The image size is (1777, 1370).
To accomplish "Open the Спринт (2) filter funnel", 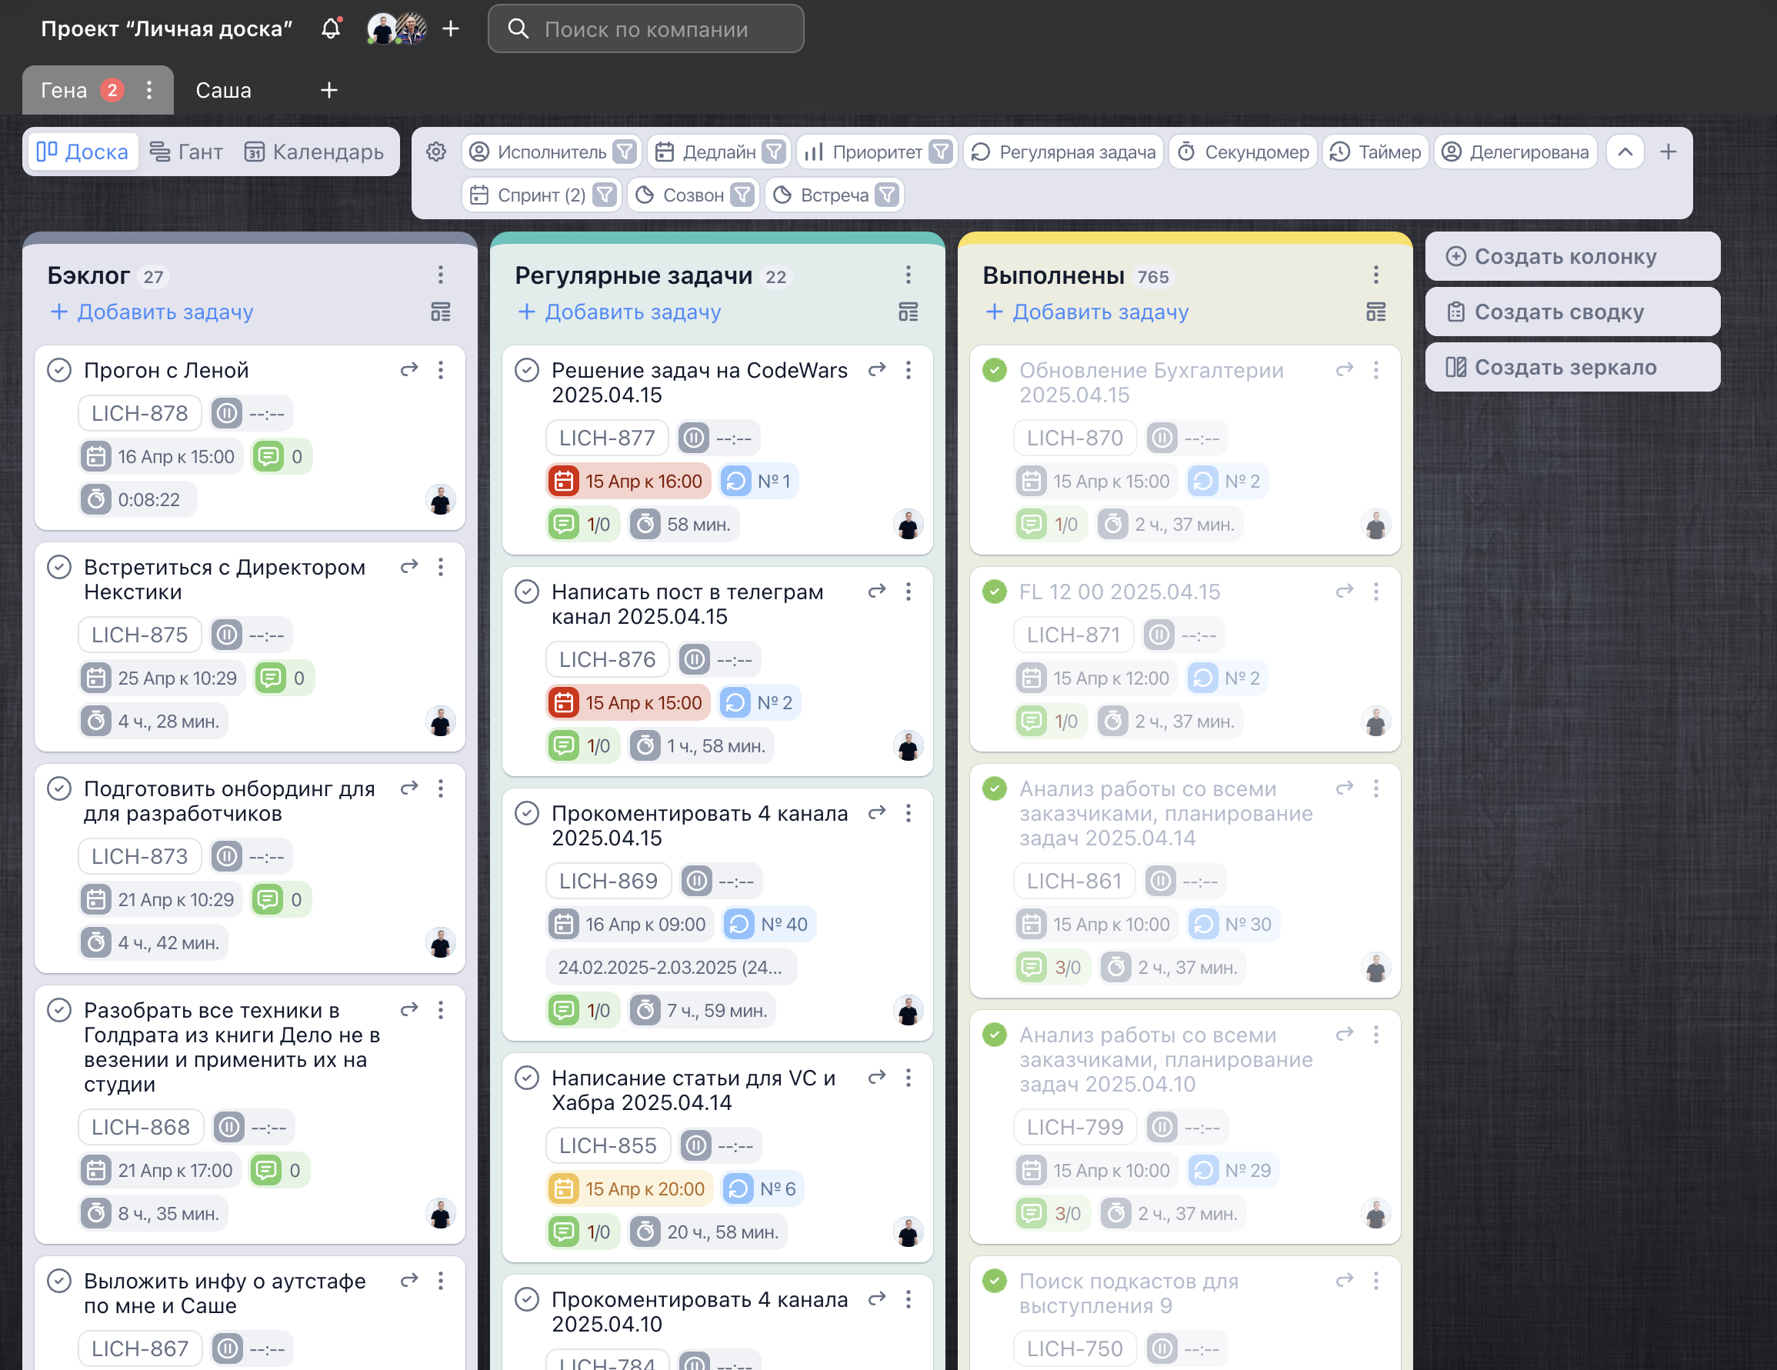I will coord(605,195).
